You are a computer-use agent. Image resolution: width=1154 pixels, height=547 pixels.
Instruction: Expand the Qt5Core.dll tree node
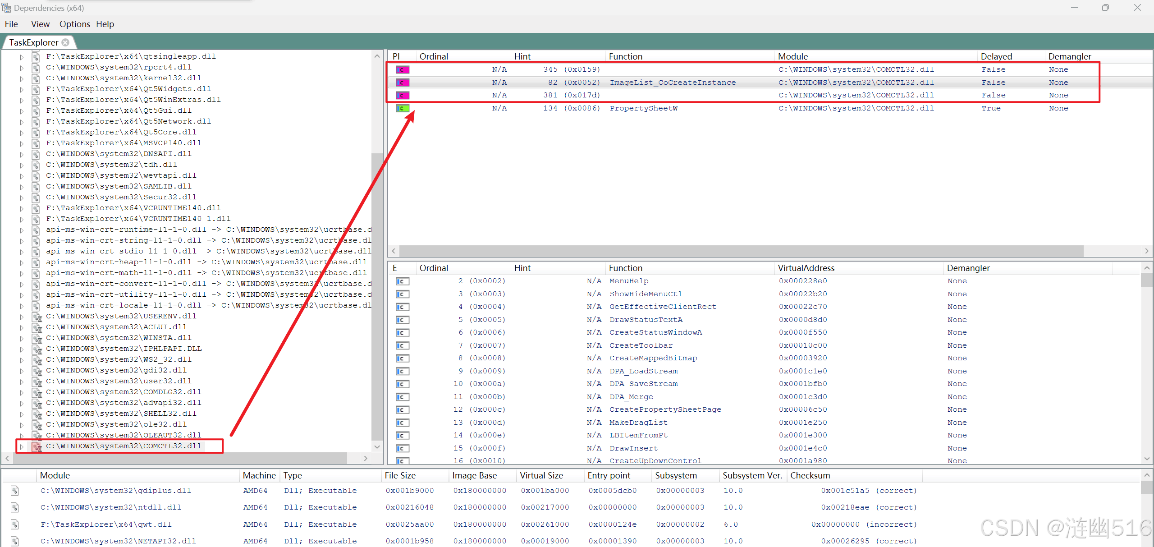[21, 133]
